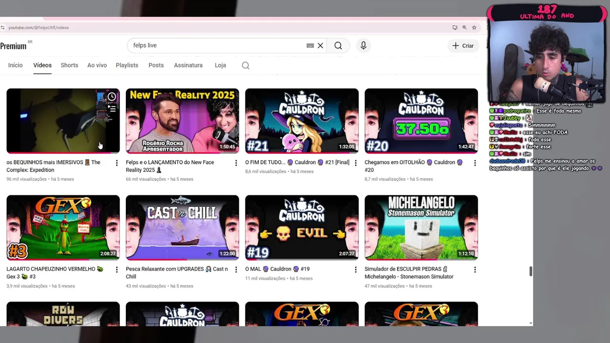Open Cast n Chill thumbnail
610x343 pixels.
(183, 228)
